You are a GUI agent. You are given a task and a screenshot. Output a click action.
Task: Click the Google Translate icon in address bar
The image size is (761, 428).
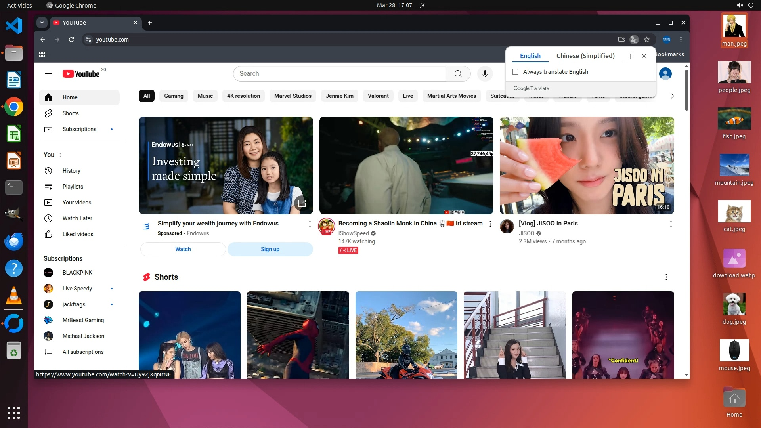pos(634,40)
